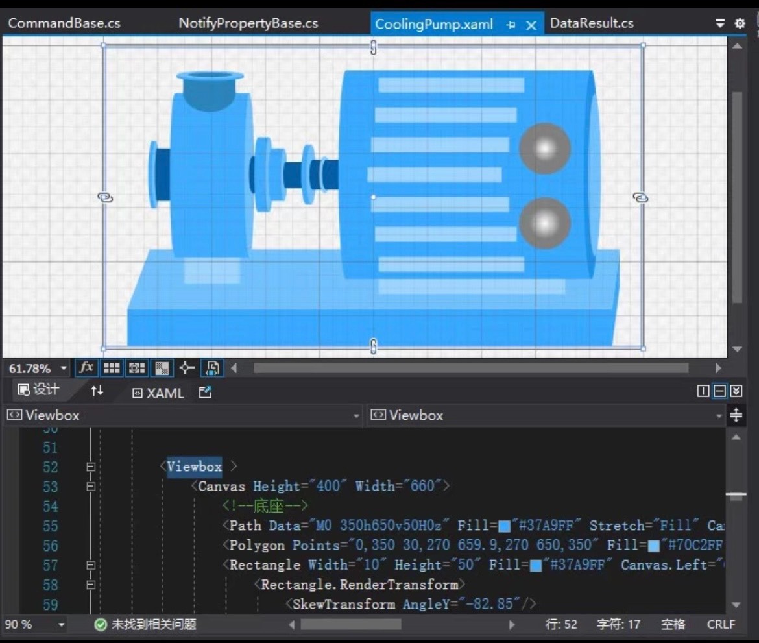The image size is (759, 643).
Task: Click the #37A9FF color swatch in line 55
Action: click(x=504, y=526)
